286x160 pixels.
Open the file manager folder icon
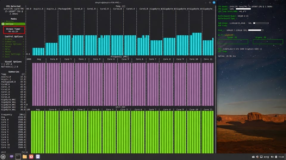pyautogui.click(x=25, y=156)
